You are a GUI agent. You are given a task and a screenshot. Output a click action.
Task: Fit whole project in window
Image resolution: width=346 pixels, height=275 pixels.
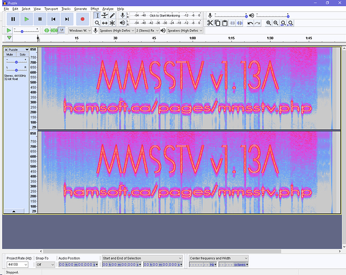point(290,23)
